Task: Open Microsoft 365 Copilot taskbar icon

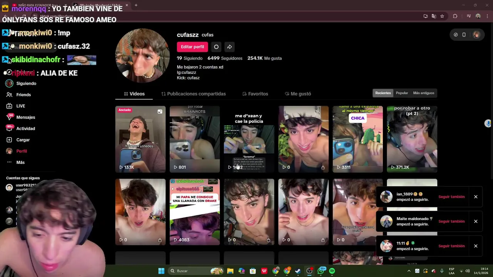Action: [x=241, y=271]
